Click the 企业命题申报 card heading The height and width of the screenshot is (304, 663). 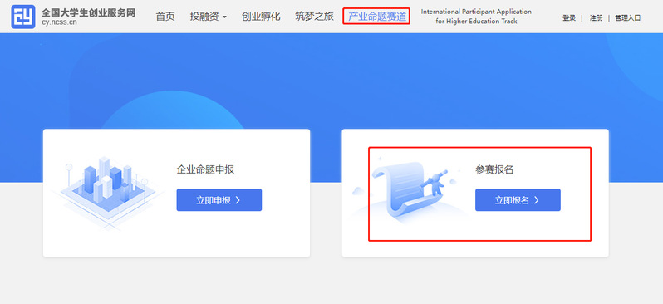205,170
